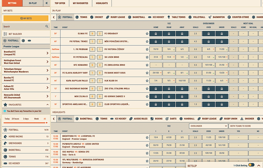Favourite star for RKS Radomiak Radom match
The height and width of the screenshot is (168, 263).
tap(147, 89)
